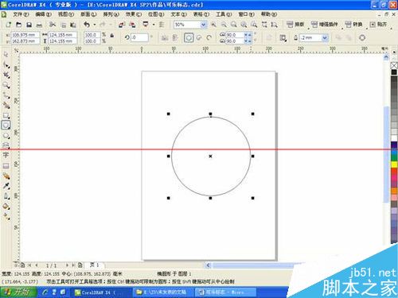
Task: Click the Open file icon
Action: 18,25
